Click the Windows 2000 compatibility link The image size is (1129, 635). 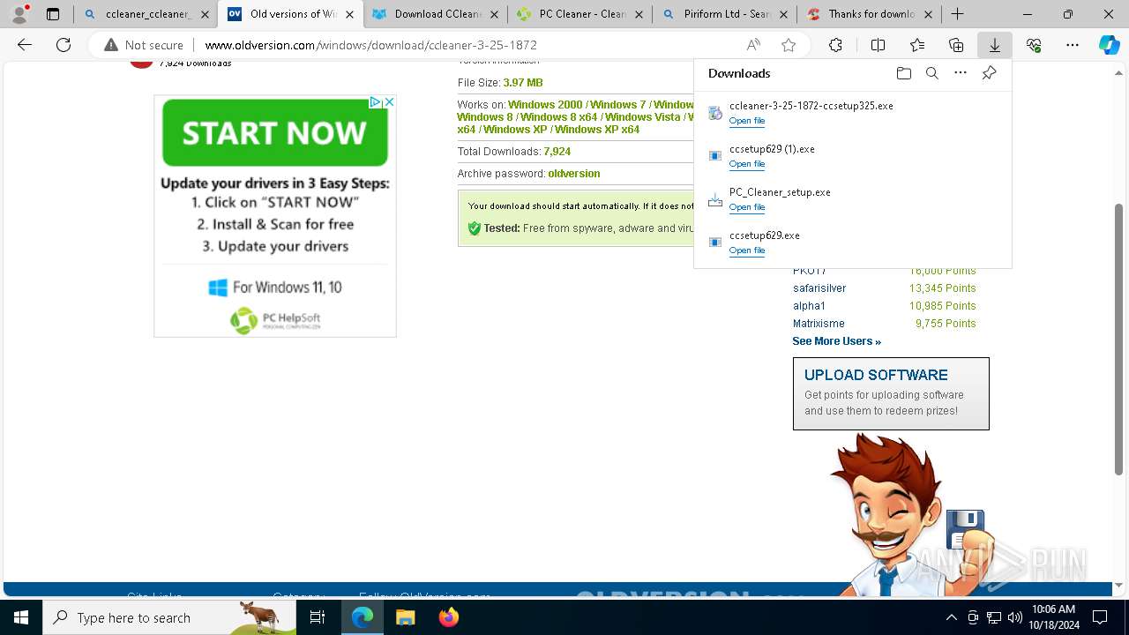545,105
